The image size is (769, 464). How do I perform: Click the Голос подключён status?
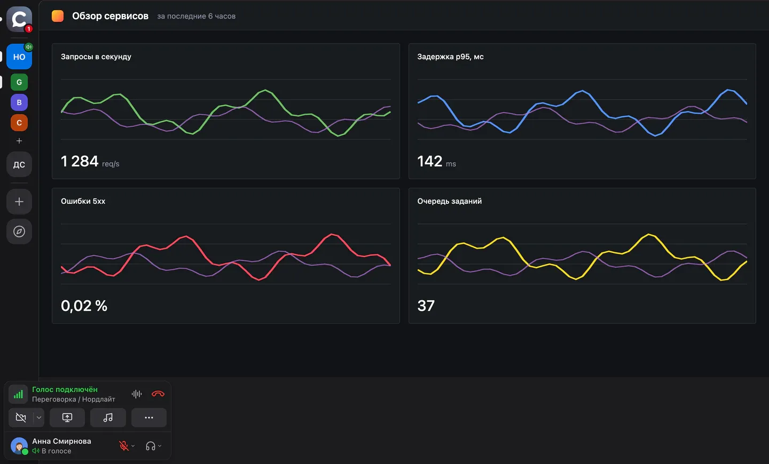click(x=65, y=389)
